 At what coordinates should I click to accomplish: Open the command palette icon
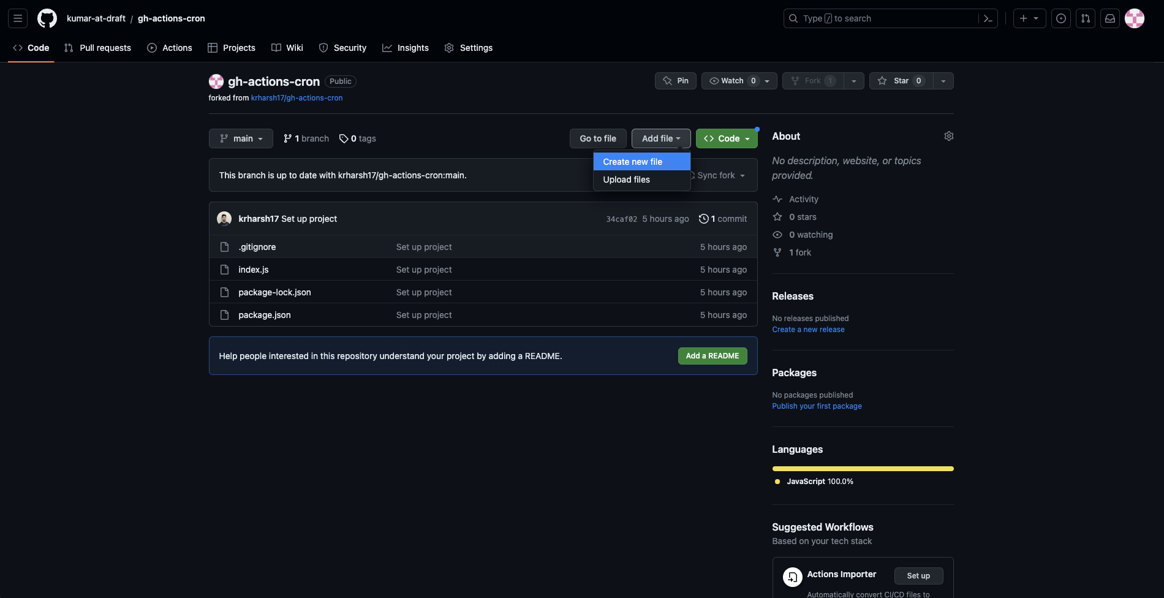[988, 18]
